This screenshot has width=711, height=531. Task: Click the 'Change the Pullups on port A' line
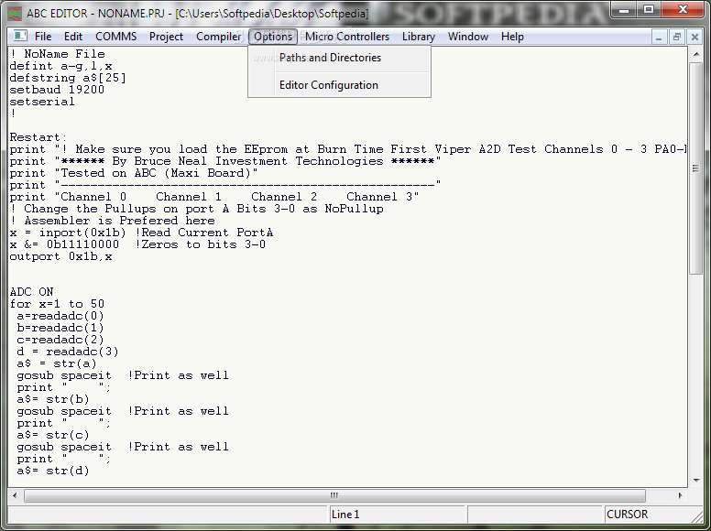point(197,209)
